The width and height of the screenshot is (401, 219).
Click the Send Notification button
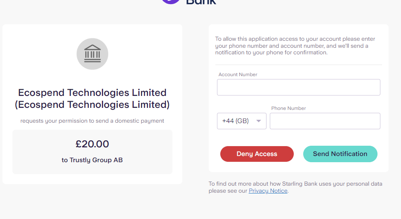point(340,154)
